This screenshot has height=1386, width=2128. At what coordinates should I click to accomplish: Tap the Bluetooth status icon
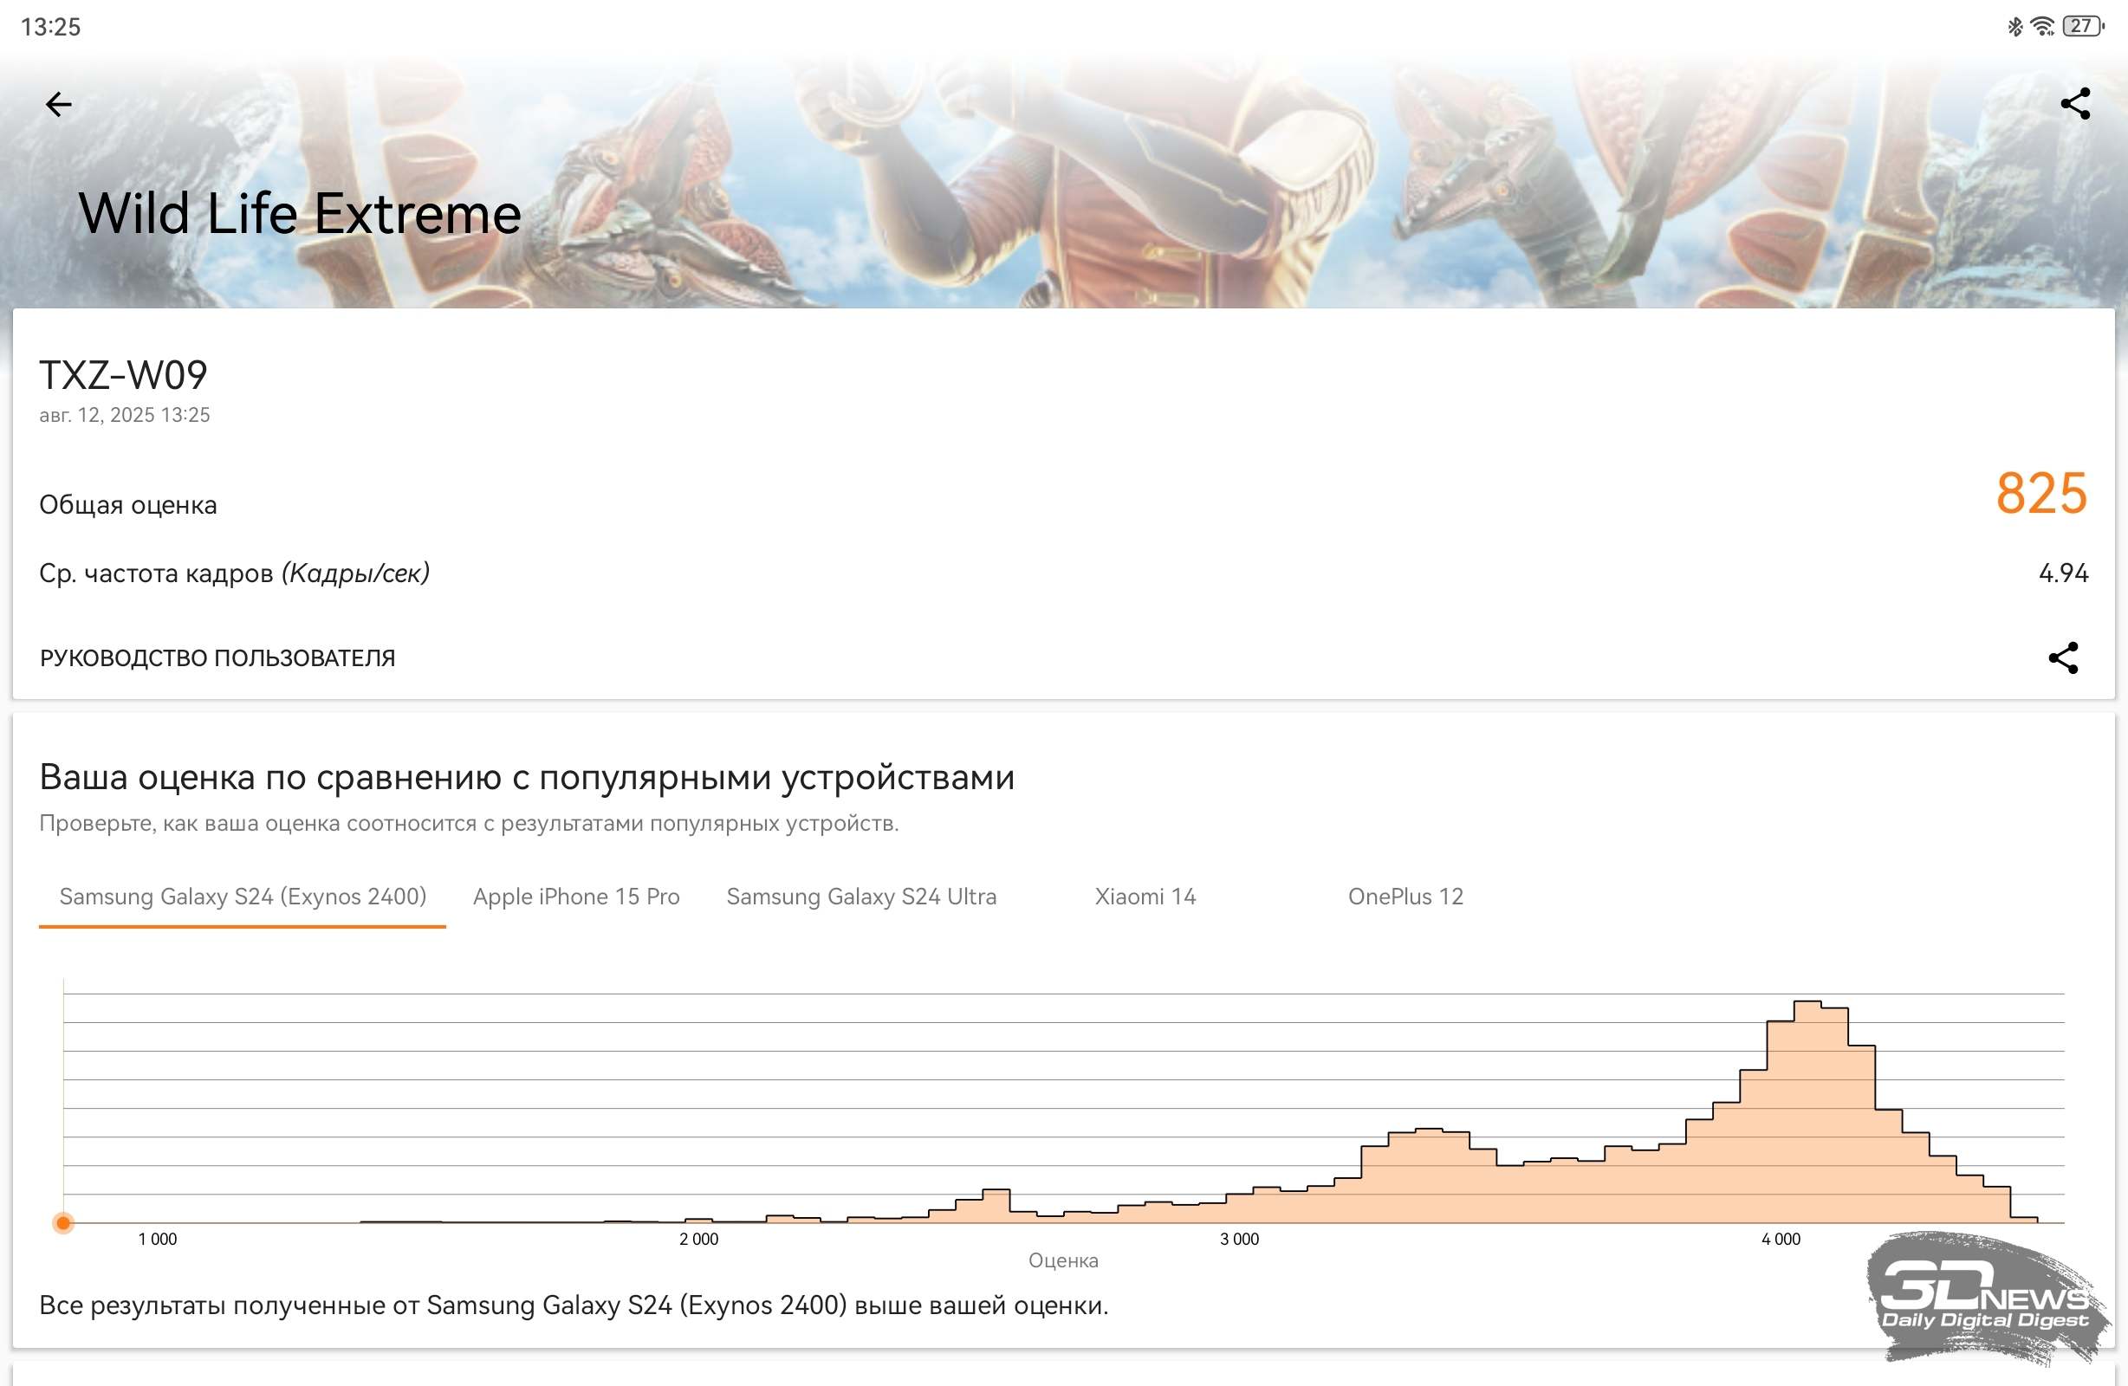point(2014,26)
